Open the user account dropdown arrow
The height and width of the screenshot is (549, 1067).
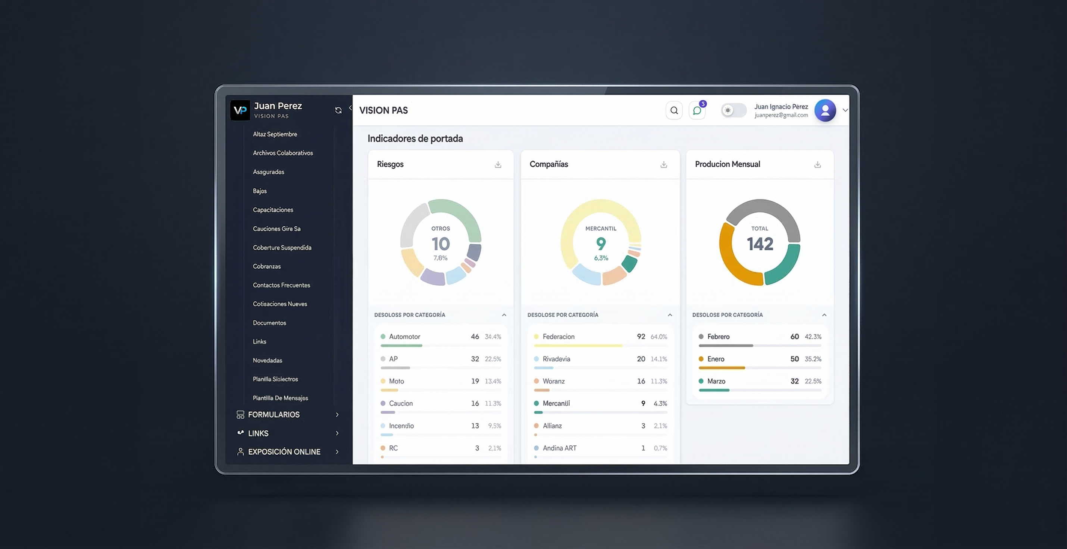845,110
